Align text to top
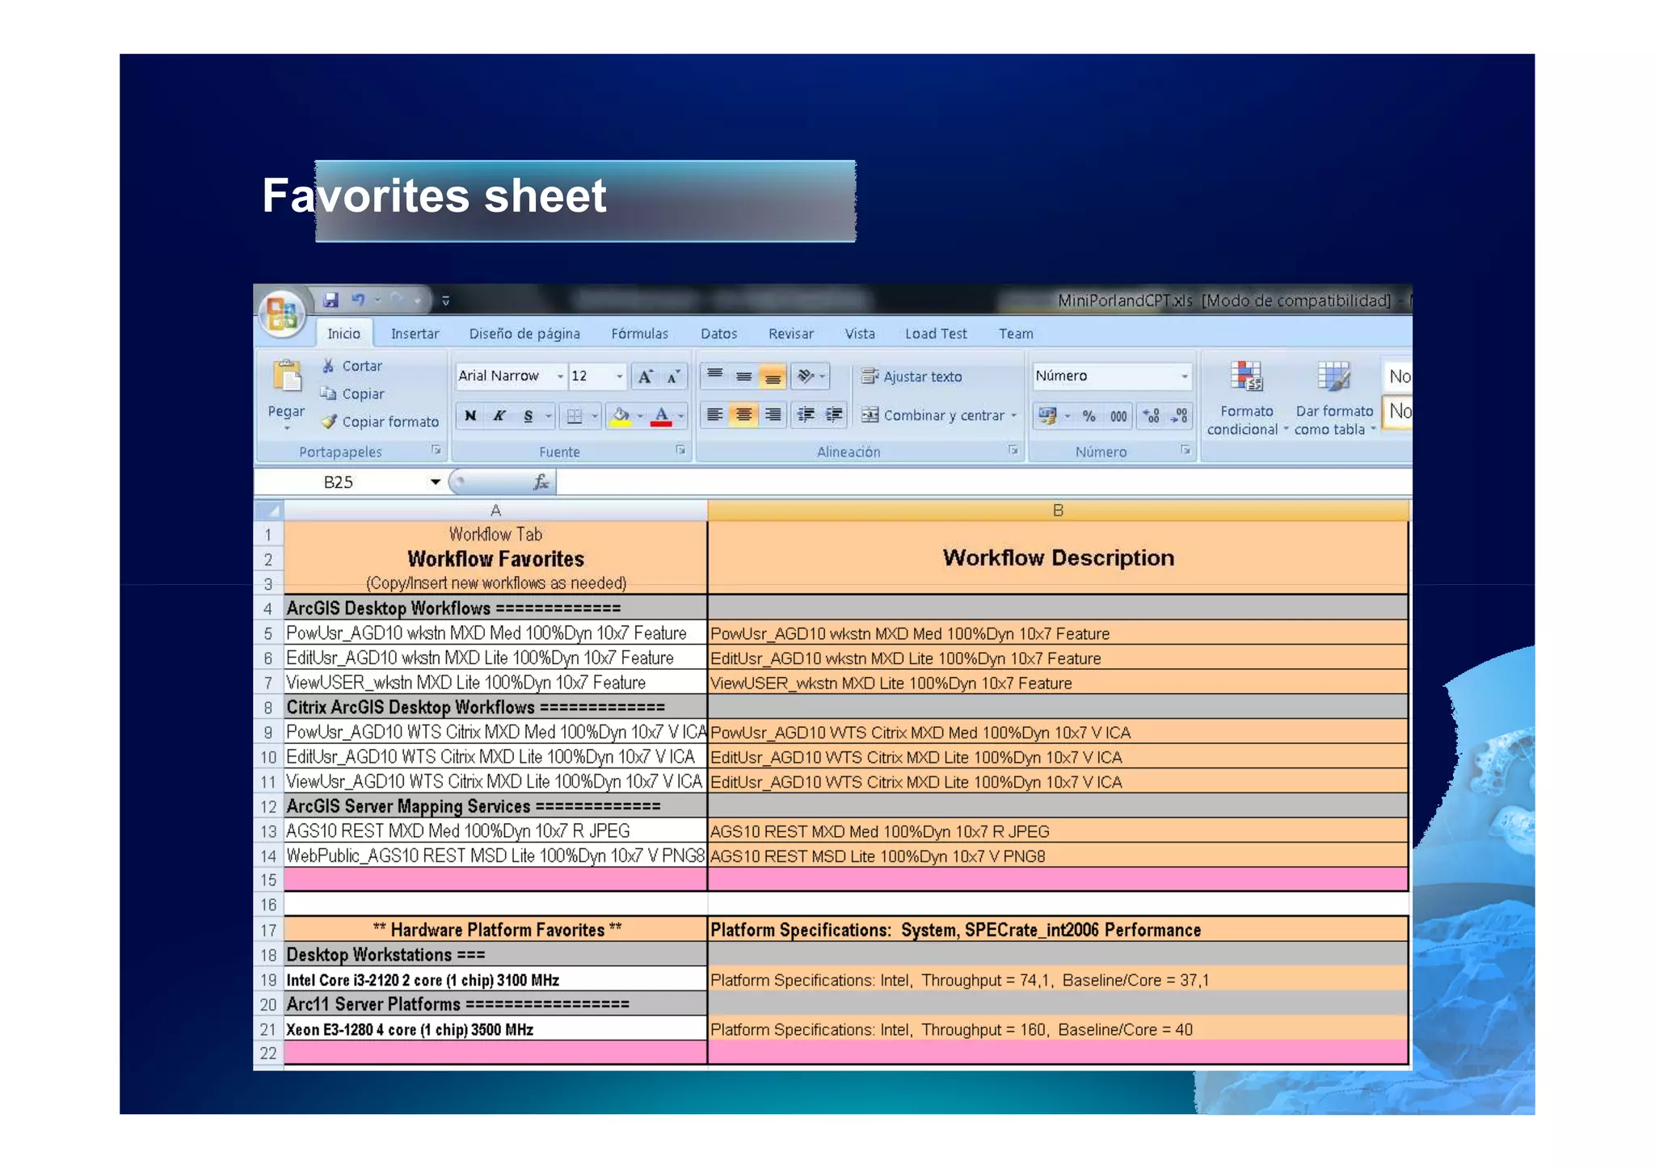The width and height of the screenshot is (1655, 1169). click(x=715, y=376)
